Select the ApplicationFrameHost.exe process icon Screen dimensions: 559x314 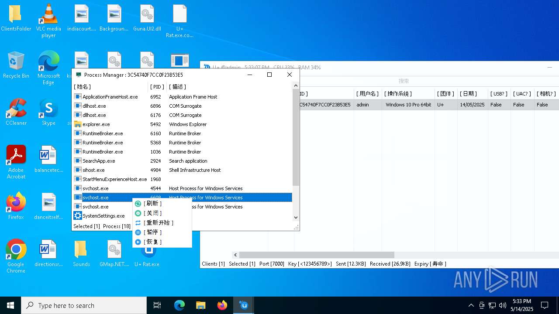[78, 97]
